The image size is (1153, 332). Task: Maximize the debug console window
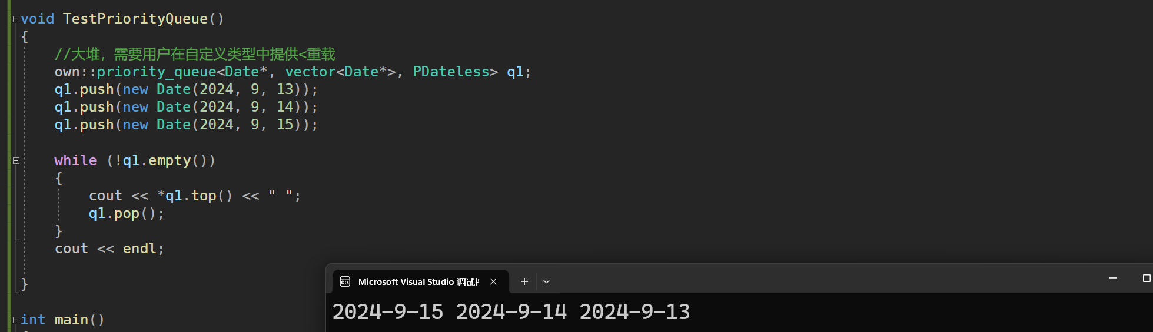1146,278
